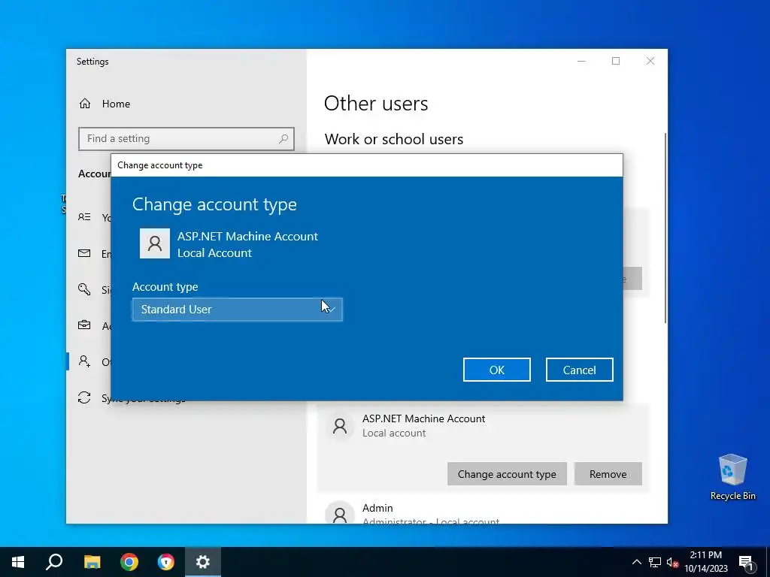Screen dimensions: 770x577
Task: Click the Settings window vertical scrollbar
Action: click(x=665, y=228)
